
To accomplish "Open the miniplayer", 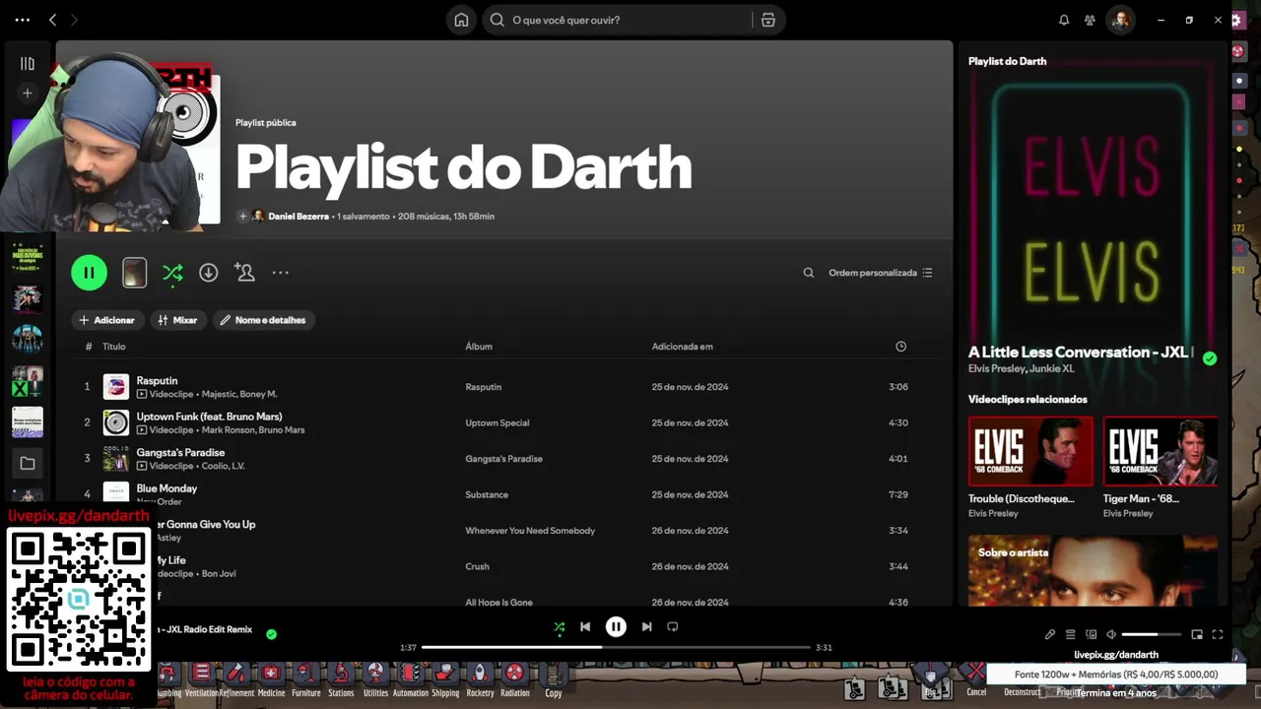I will coord(1197,634).
